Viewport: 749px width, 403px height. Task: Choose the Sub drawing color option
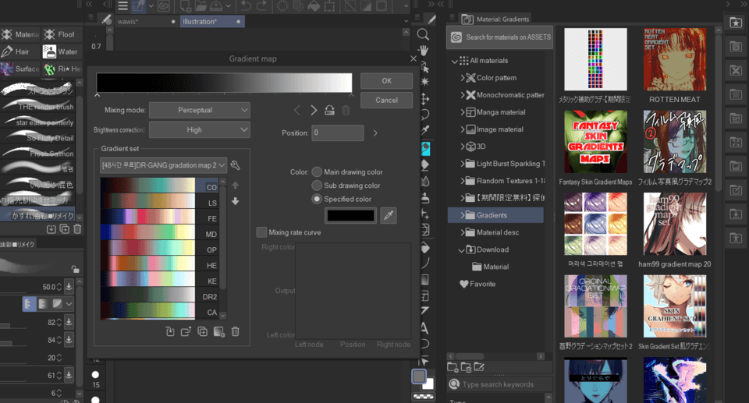(x=317, y=186)
